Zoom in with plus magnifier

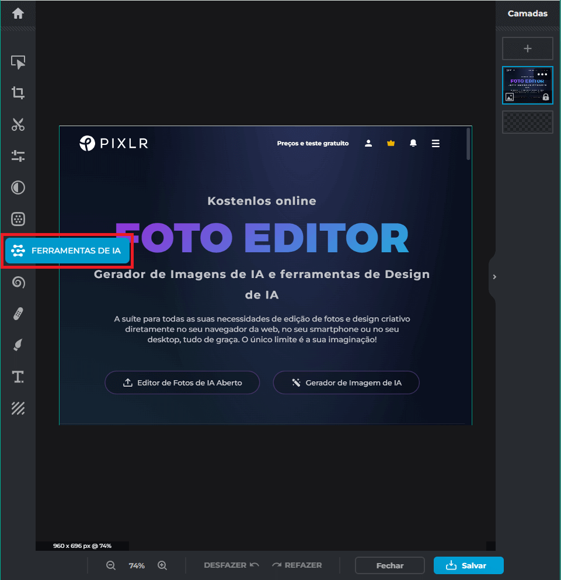click(162, 565)
